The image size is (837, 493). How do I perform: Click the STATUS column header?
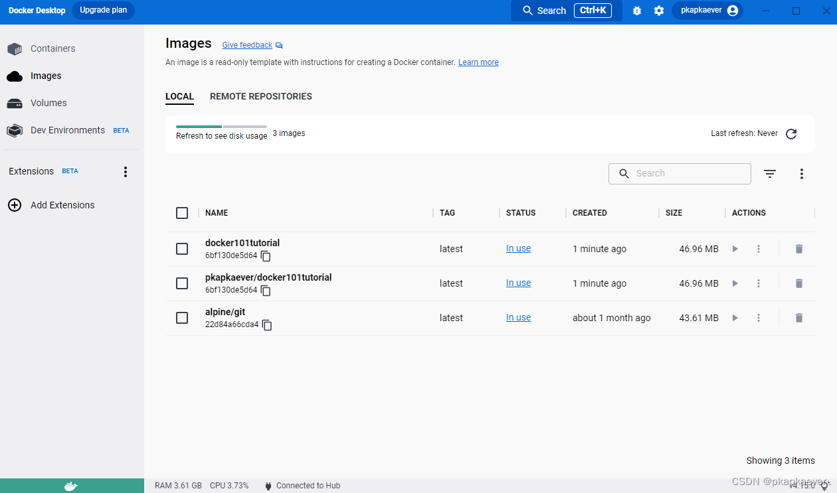[521, 213]
